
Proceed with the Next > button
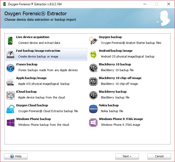click(127, 156)
